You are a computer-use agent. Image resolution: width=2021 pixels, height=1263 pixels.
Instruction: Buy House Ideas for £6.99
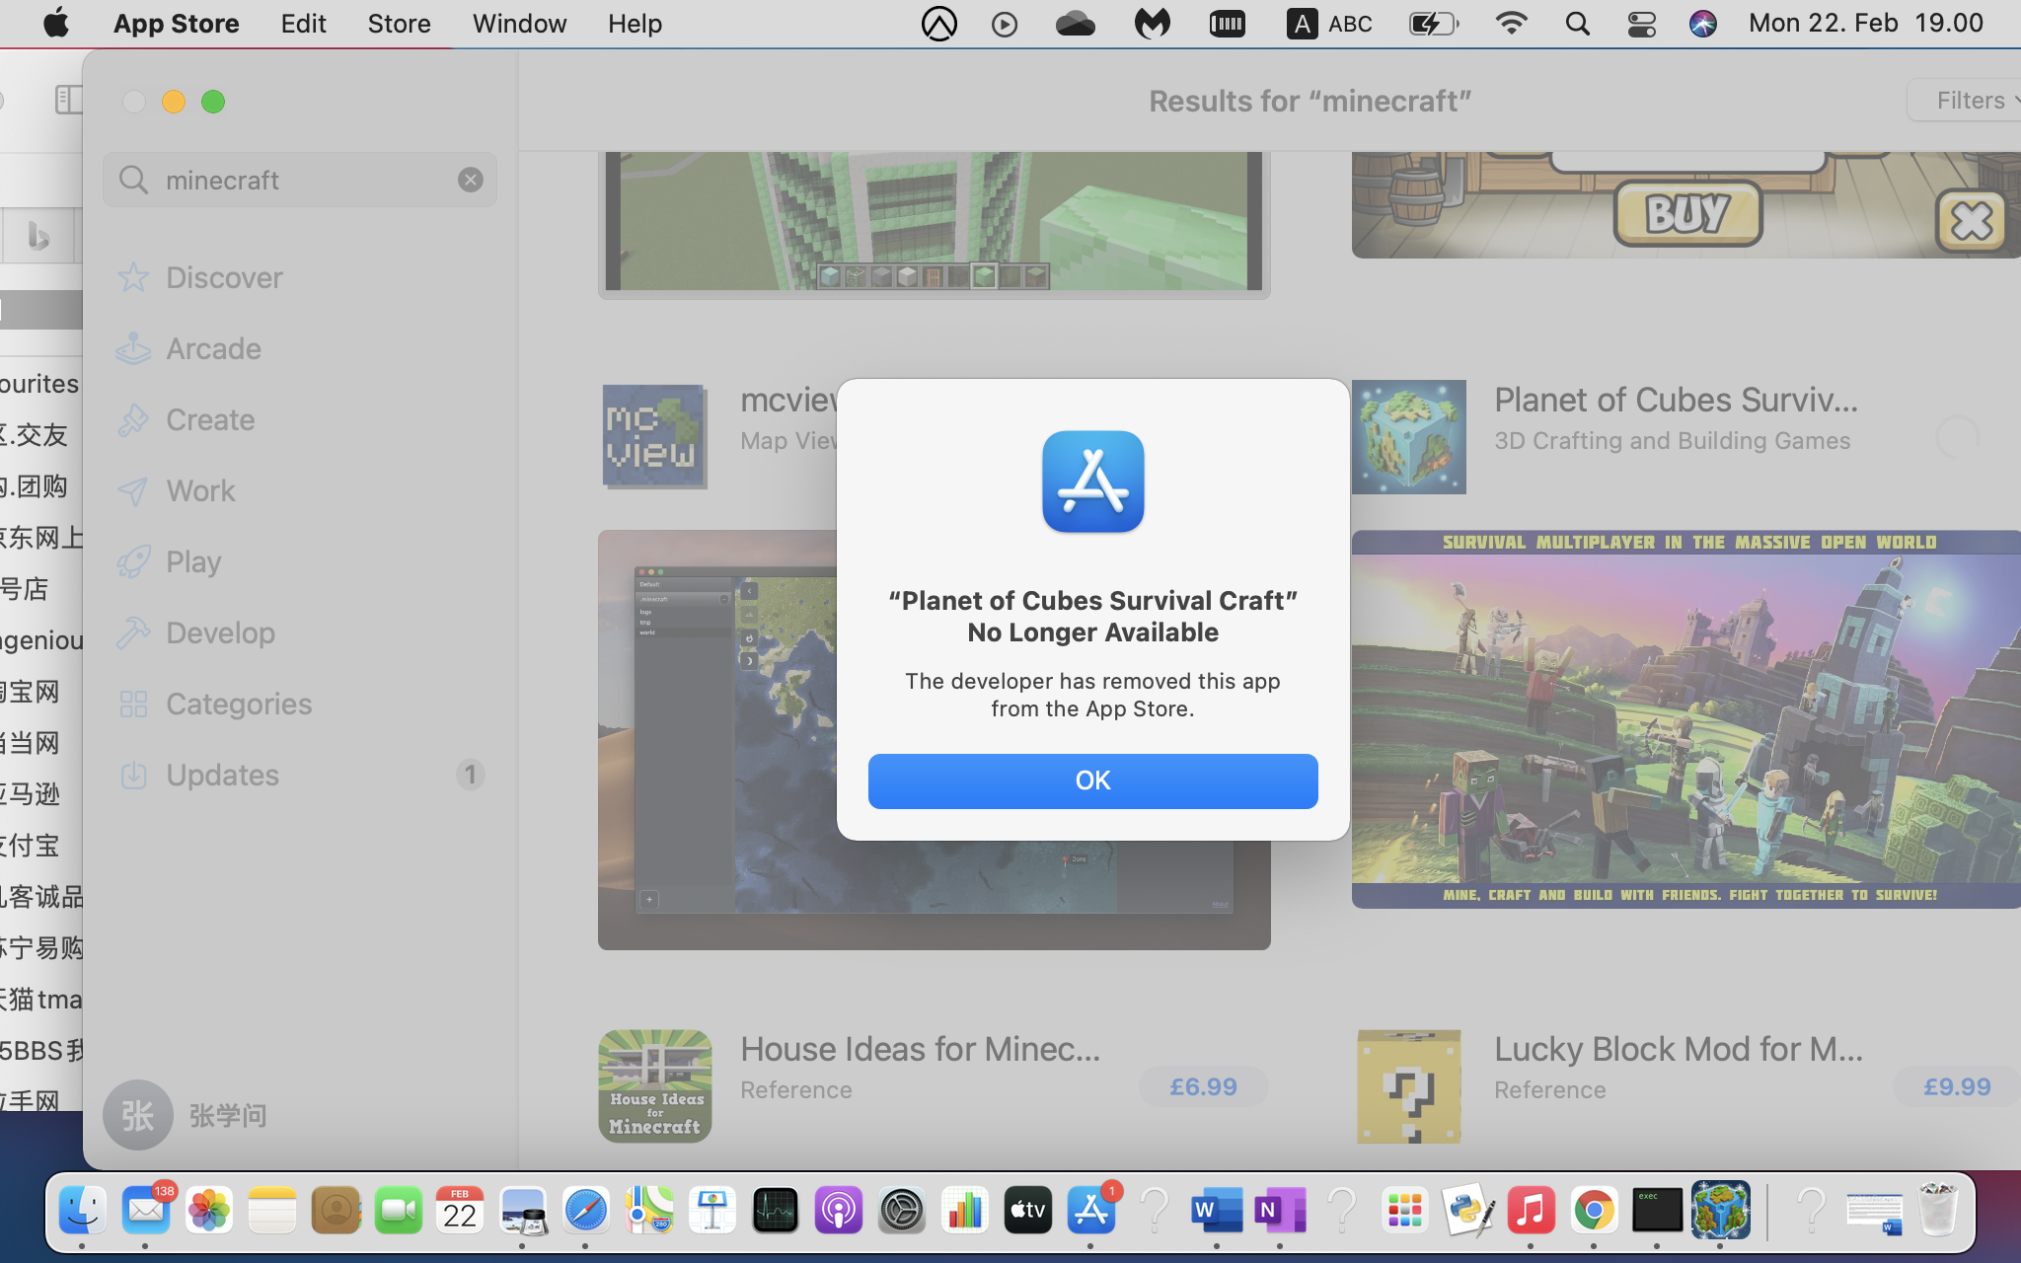point(1203,1086)
